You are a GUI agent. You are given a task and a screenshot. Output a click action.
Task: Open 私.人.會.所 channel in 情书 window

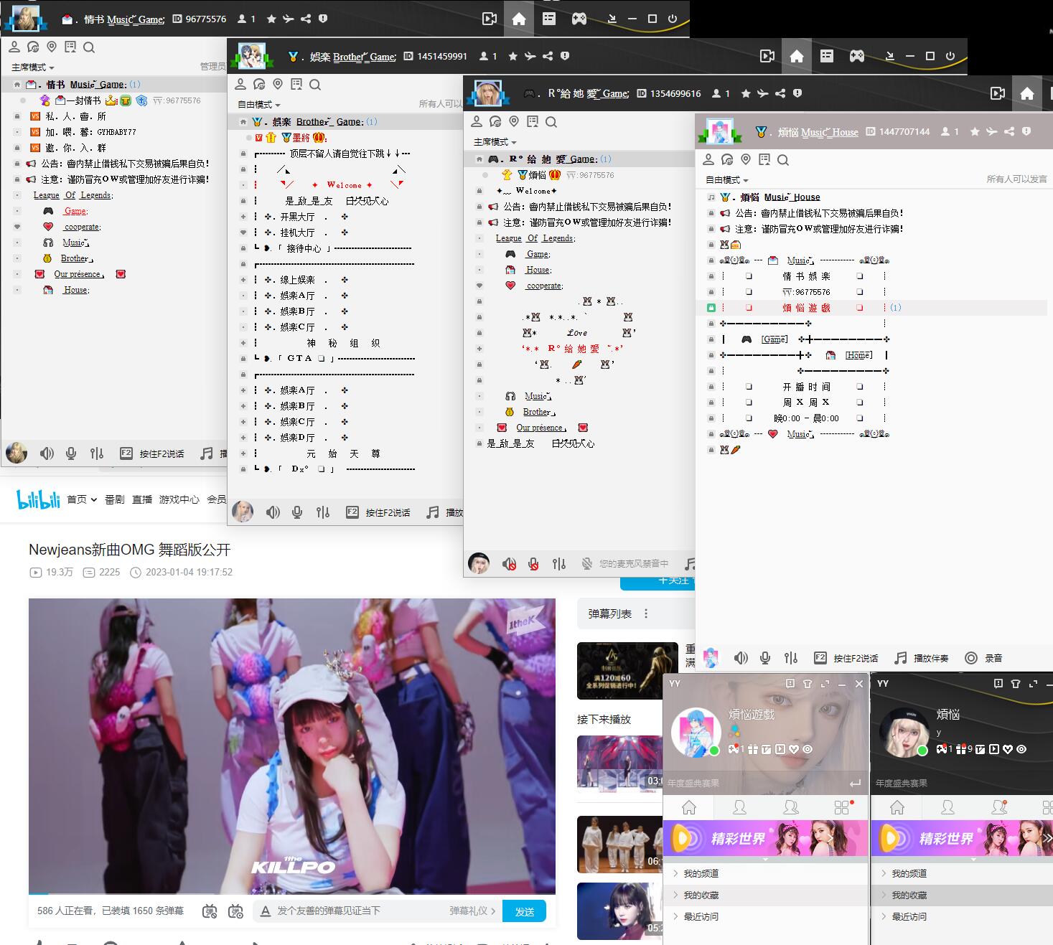tap(75, 116)
